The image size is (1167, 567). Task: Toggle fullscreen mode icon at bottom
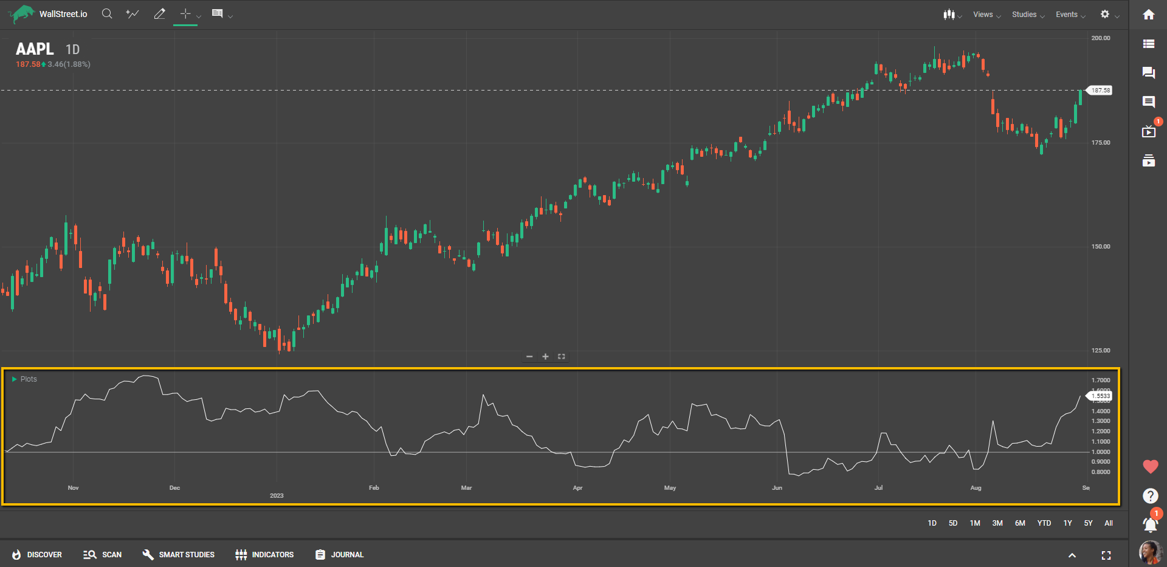1106,555
